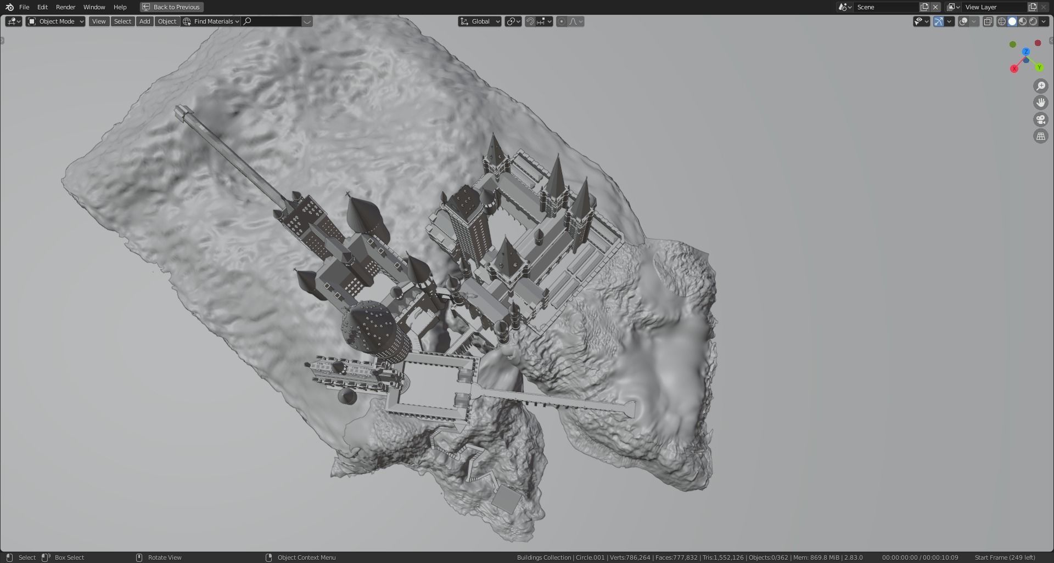Viewport: 1054px width, 563px height.
Task: Open the viewport View menu
Action: (x=99, y=21)
